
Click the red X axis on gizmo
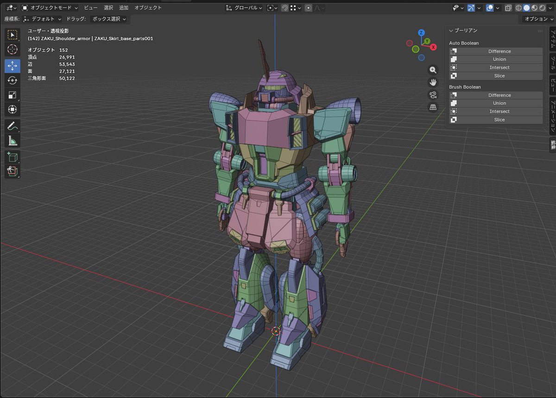coord(433,47)
